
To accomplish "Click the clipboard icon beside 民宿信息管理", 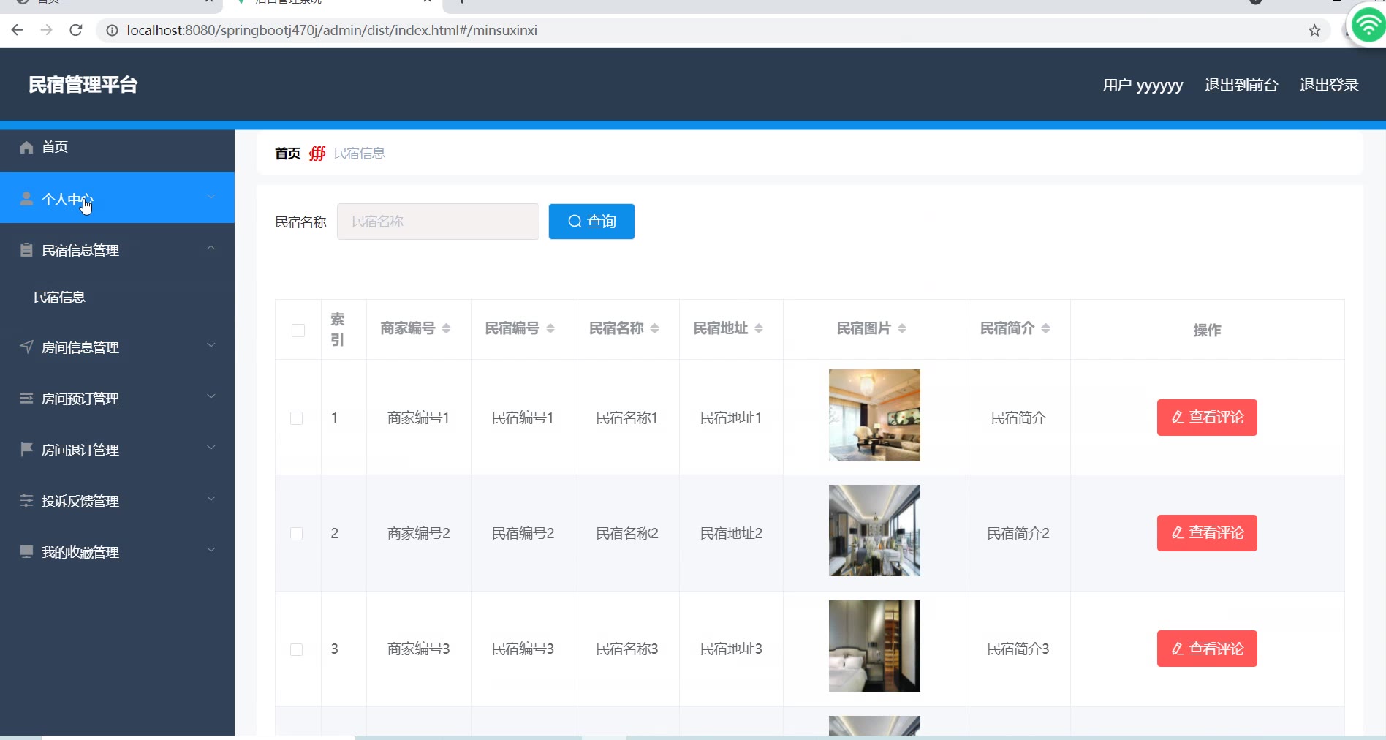I will (x=26, y=250).
